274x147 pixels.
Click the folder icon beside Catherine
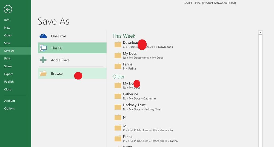click(x=118, y=96)
